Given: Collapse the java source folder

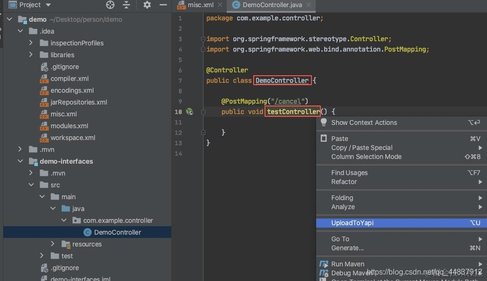Looking at the screenshot, I should point(53,208).
